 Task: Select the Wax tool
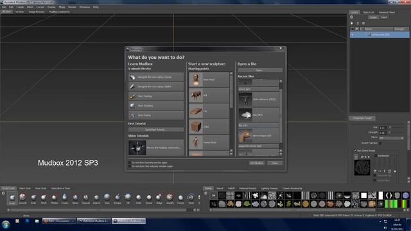[107, 198]
